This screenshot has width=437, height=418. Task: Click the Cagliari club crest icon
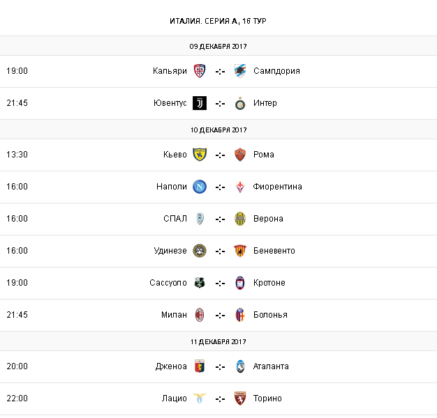200,71
